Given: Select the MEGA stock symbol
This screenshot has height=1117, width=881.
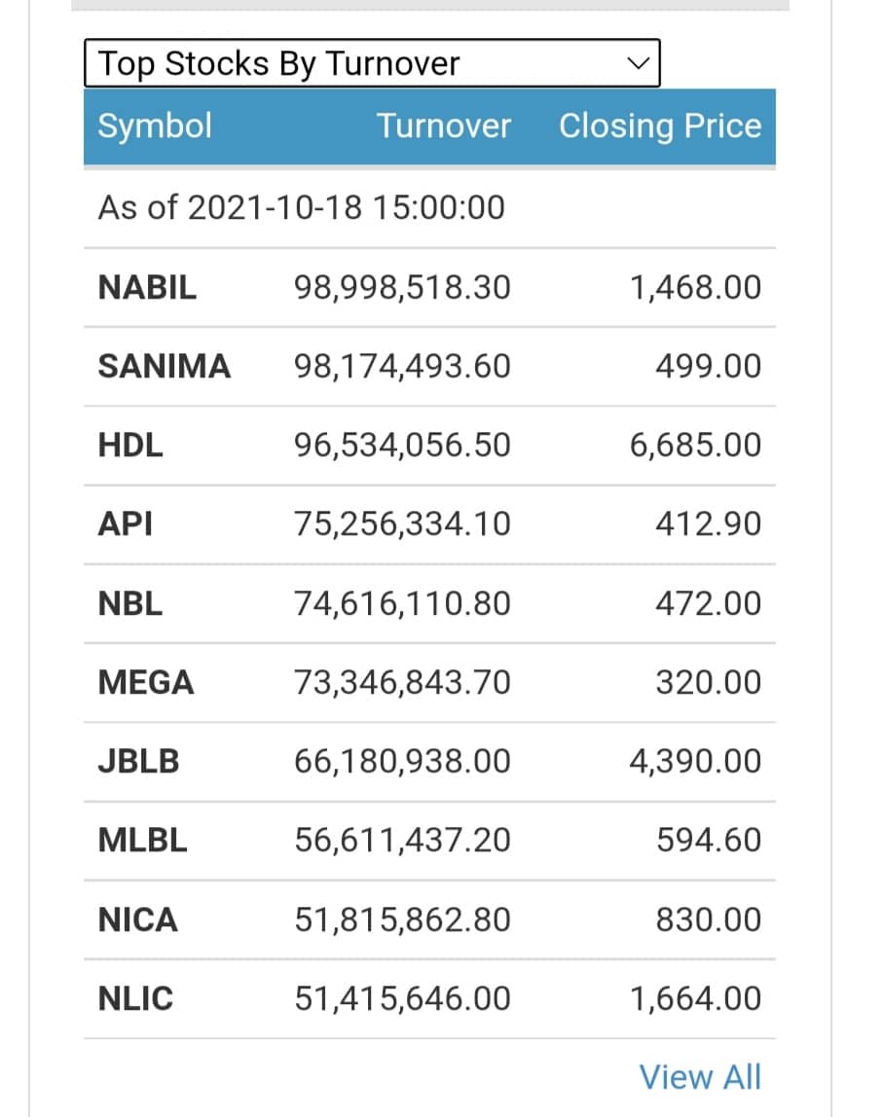Looking at the screenshot, I should (x=146, y=683).
